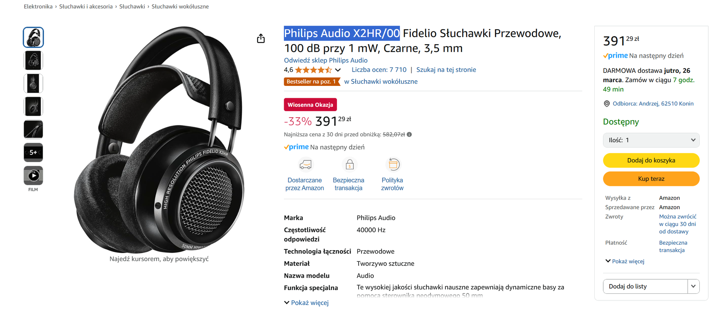Image resolution: width=715 pixels, height=309 pixels.
Task: Open the Odwiedź sklep Philips Audio link
Action: click(x=325, y=60)
